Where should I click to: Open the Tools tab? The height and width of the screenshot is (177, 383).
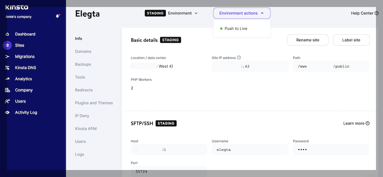coord(80,77)
